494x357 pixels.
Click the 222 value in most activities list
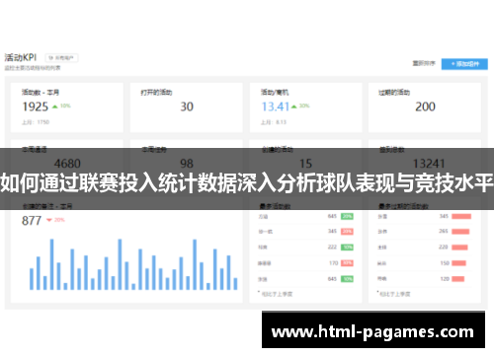click(x=332, y=247)
